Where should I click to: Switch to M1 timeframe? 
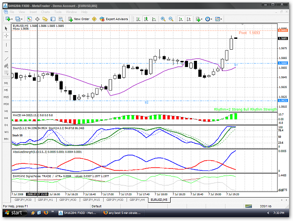point(6,83)
